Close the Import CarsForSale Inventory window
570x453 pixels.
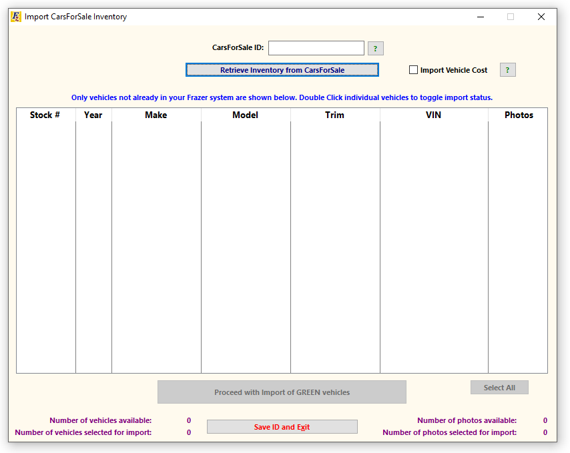(x=541, y=17)
